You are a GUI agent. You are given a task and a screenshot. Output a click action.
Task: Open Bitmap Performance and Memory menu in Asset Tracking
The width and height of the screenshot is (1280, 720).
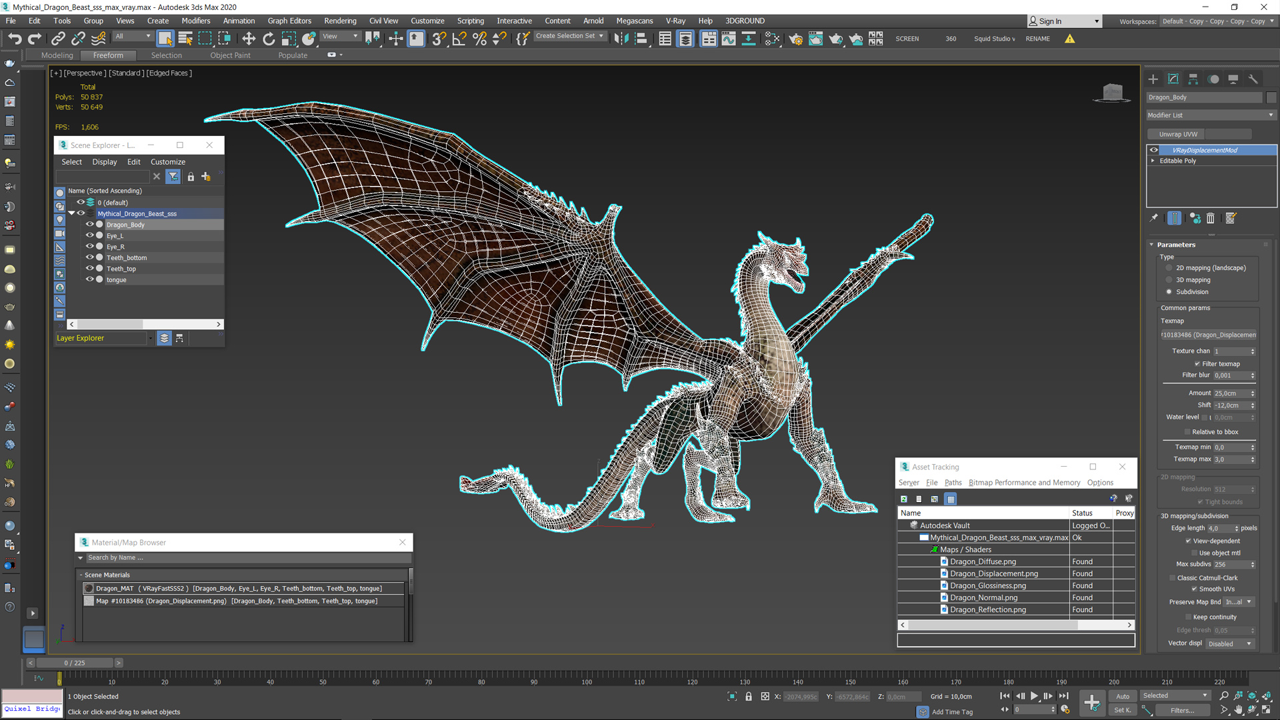[1024, 483]
